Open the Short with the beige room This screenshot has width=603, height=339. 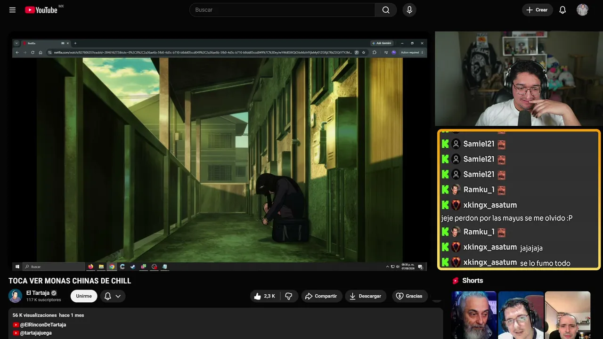coord(568,315)
